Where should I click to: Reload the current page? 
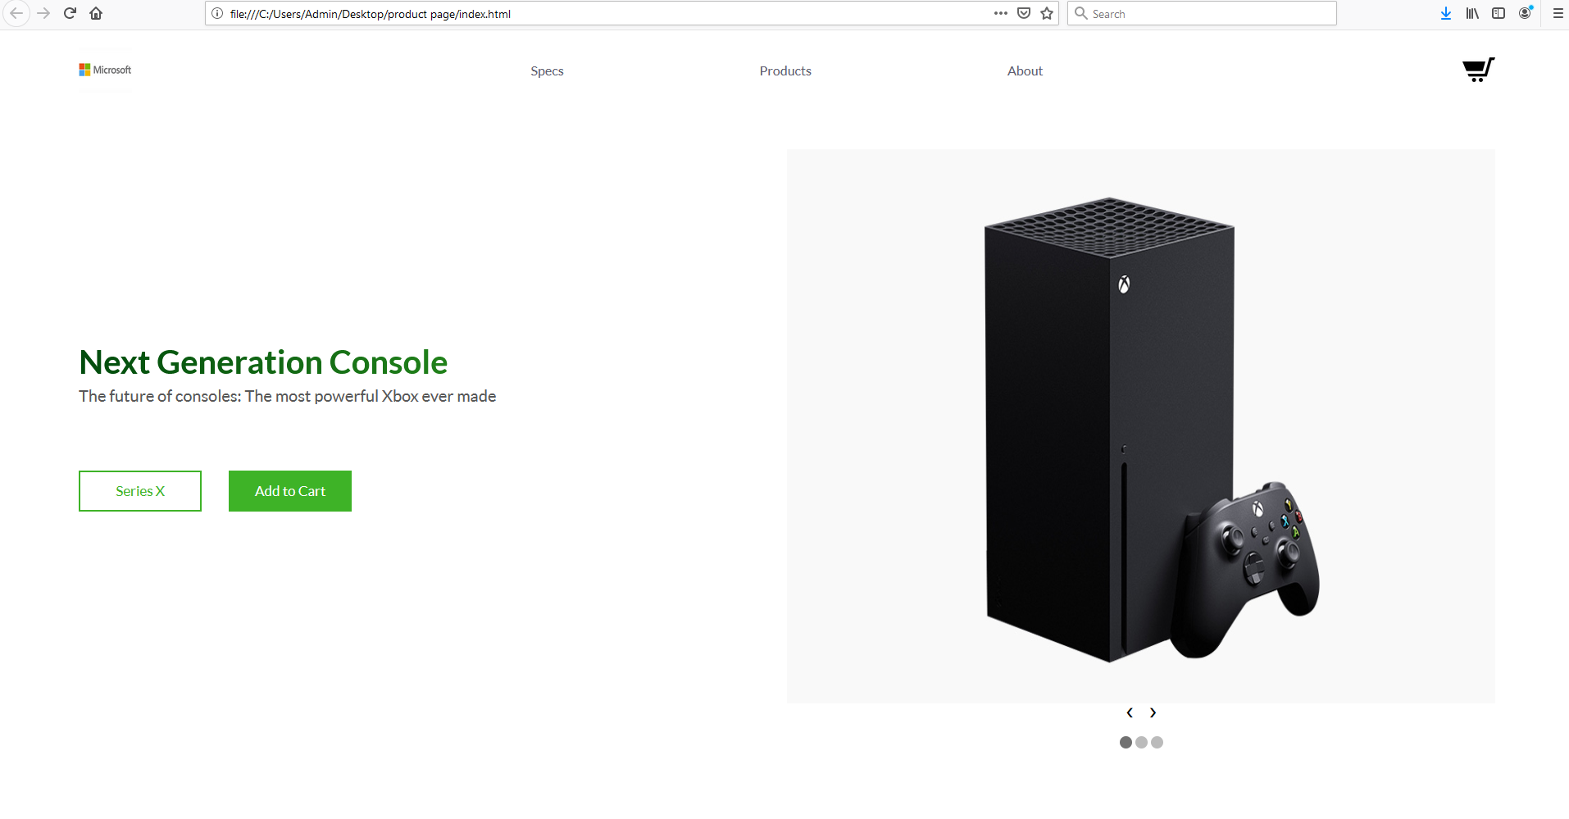click(x=70, y=13)
